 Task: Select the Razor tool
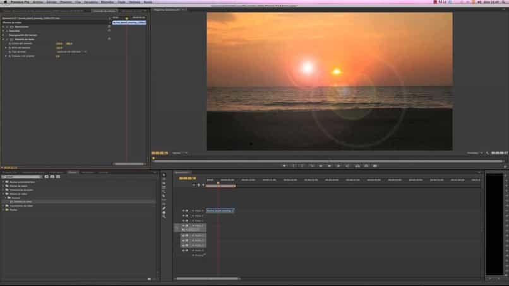pyautogui.click(x=164, y=196)
